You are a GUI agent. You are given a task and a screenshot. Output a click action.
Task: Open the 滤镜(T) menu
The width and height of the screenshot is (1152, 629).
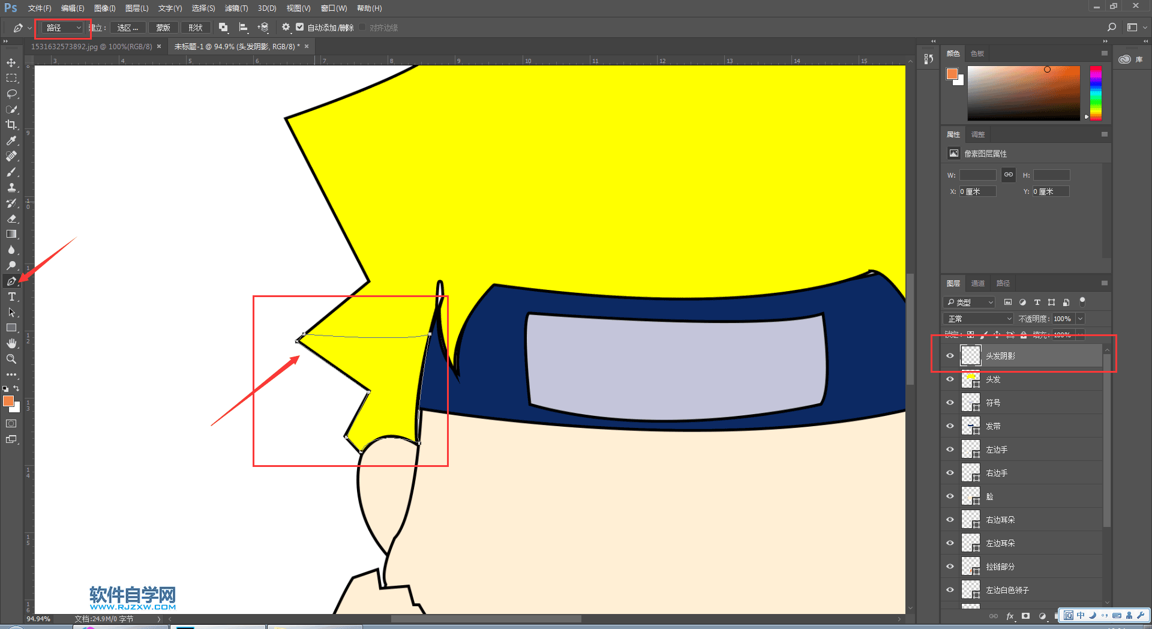click(236, 8)
